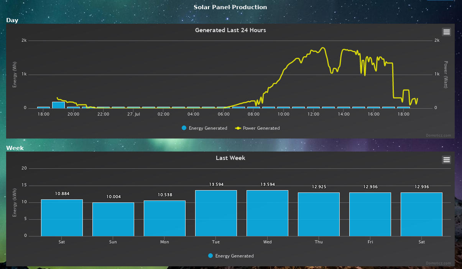462x269 pixels.
Task: Click the 10.004 data label
Action: (113, 197)
